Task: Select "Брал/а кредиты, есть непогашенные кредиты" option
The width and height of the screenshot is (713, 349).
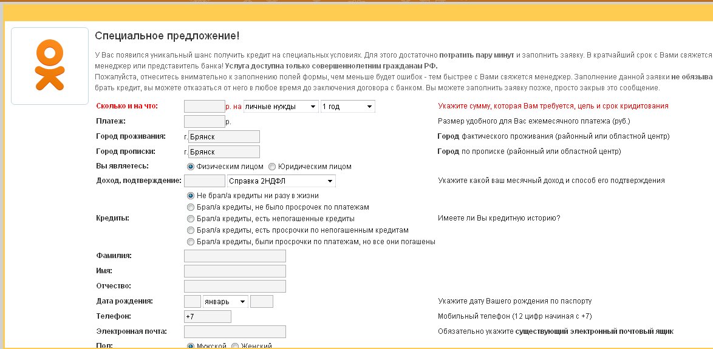Action: (x=191, y=219)
